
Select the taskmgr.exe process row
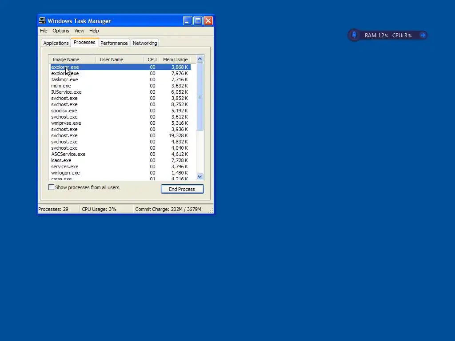[x=120, y=79]
